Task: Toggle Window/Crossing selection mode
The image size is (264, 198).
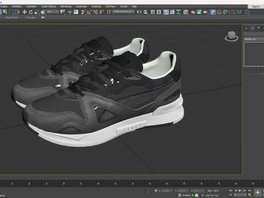Action: coord(17,12)
